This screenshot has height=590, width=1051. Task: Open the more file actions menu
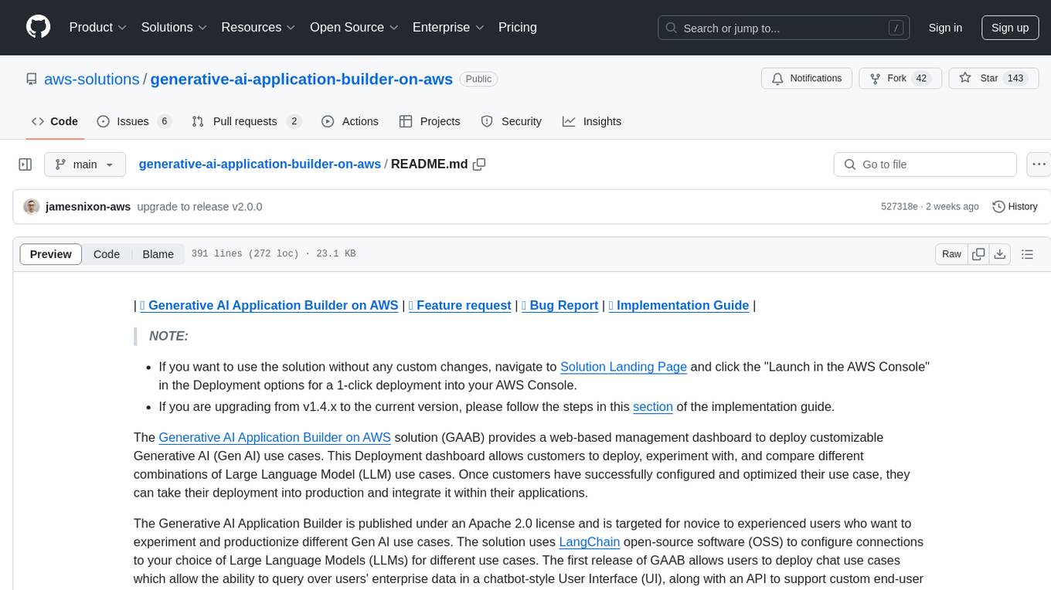pyautogui.click(x=1039, y=164)
